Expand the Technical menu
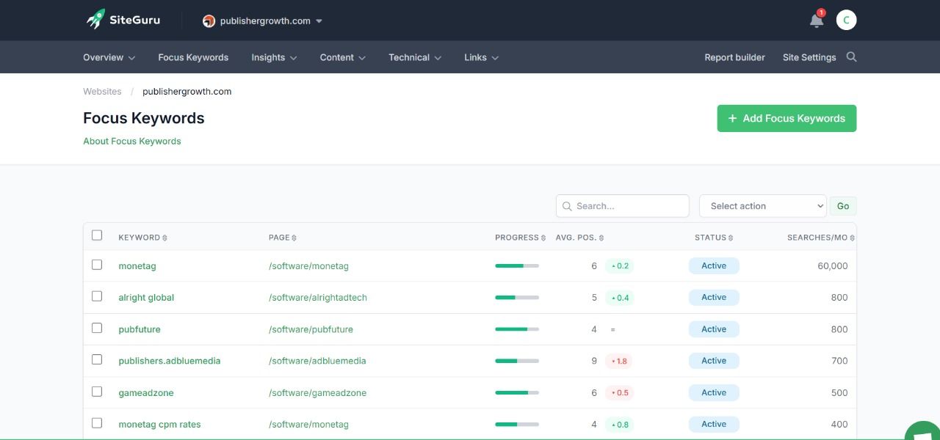This screenshot has height=440, width=940. click(x=415, y=57)
